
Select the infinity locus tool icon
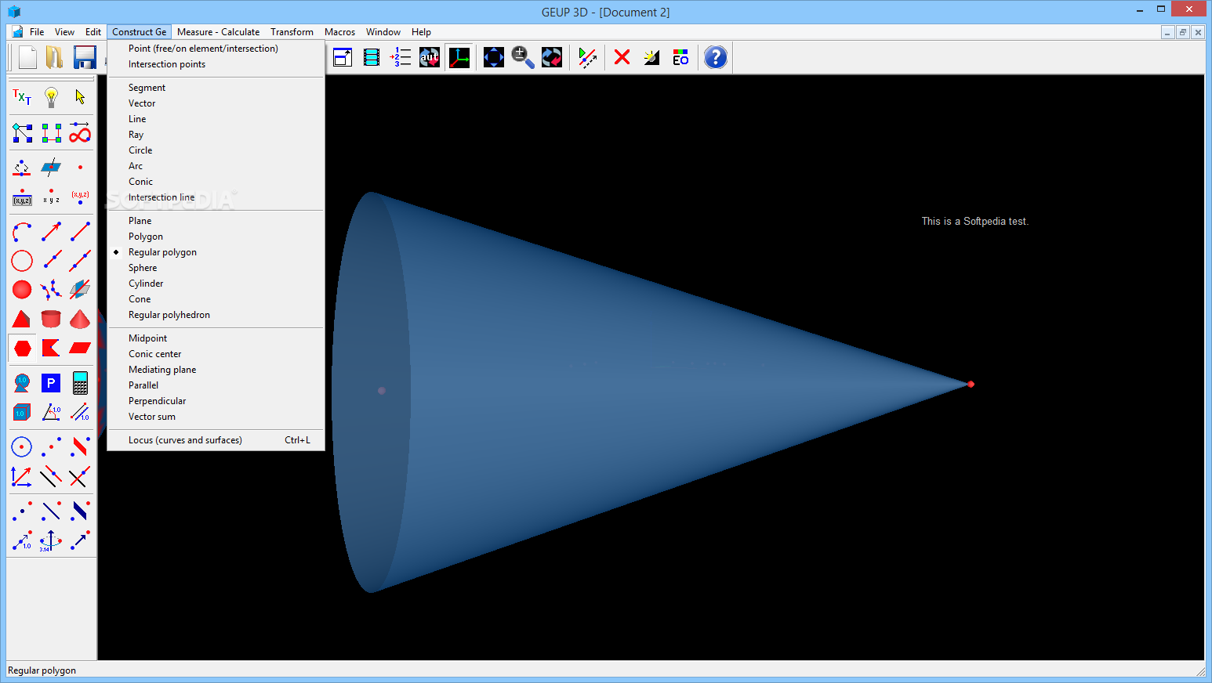pos(80,132)
